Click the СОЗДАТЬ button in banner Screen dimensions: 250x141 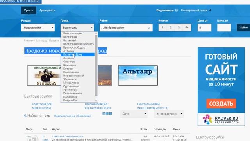point(221,103)
